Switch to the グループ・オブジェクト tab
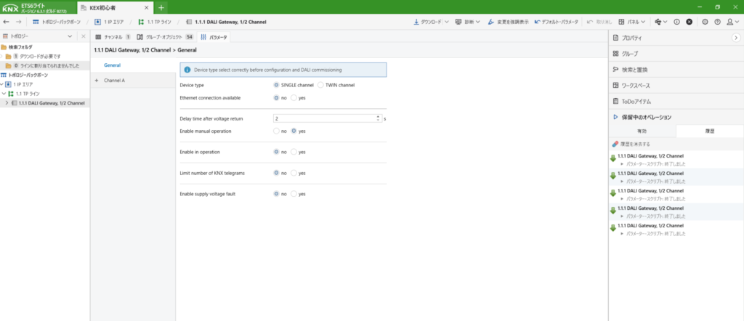Screen dimensions: 744x321 click(x=162, y=36)
